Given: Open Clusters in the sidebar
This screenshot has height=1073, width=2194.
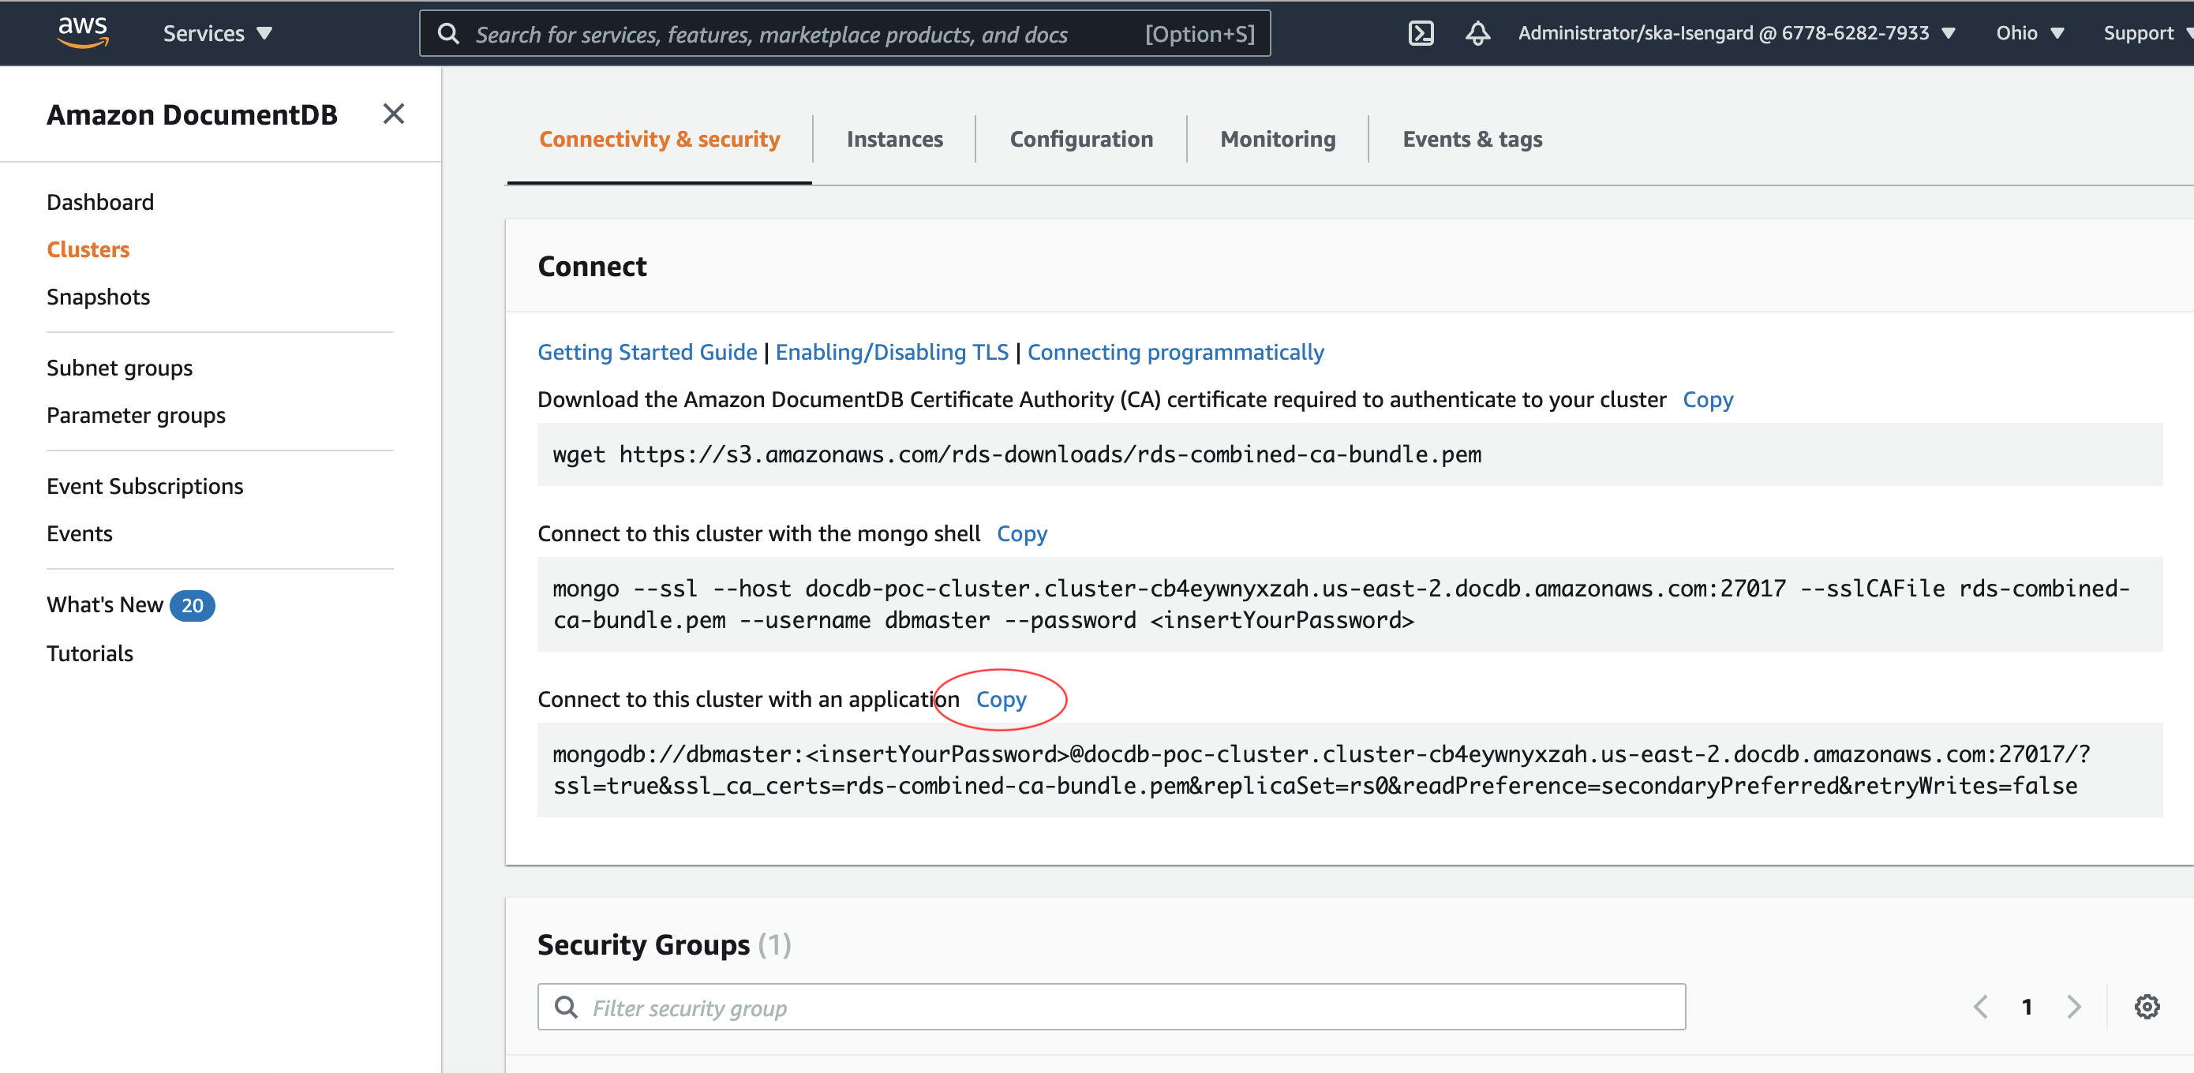Looking at the screenshot, I should (x=88, y=249).
